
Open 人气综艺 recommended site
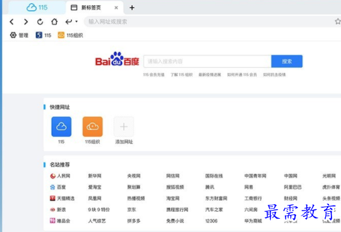(97, 221)
